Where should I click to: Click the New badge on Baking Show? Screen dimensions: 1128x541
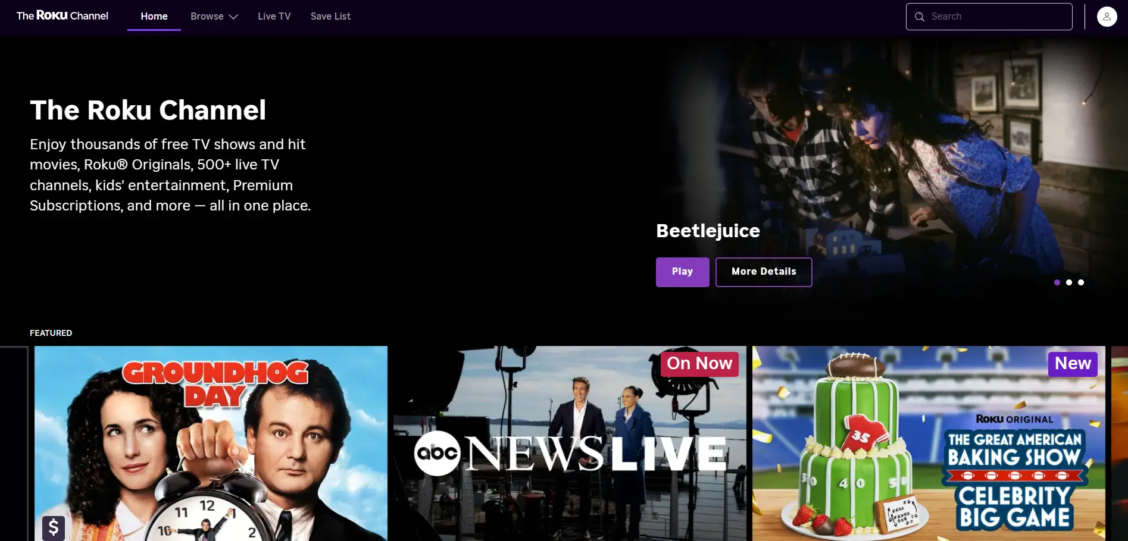click(x=1072, y=364)
